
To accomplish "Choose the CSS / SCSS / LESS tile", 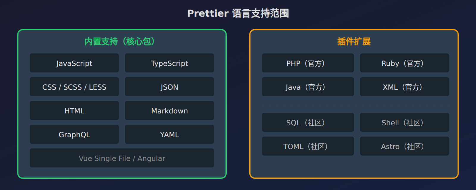I will coord(74,87).
